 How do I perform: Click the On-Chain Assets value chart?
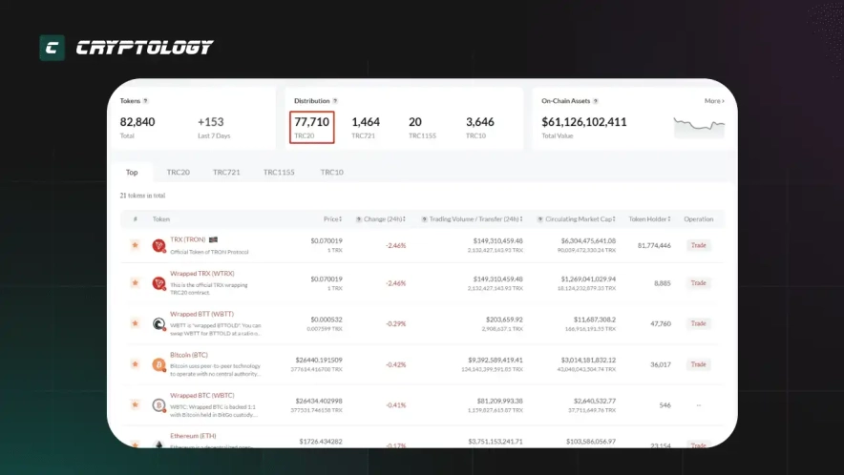[x=699, y=125]
